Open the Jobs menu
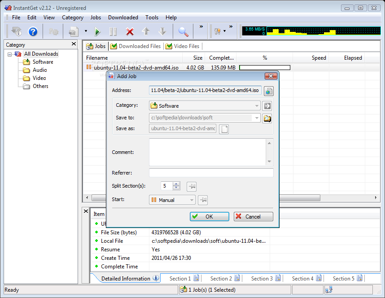 click(96, 18)
